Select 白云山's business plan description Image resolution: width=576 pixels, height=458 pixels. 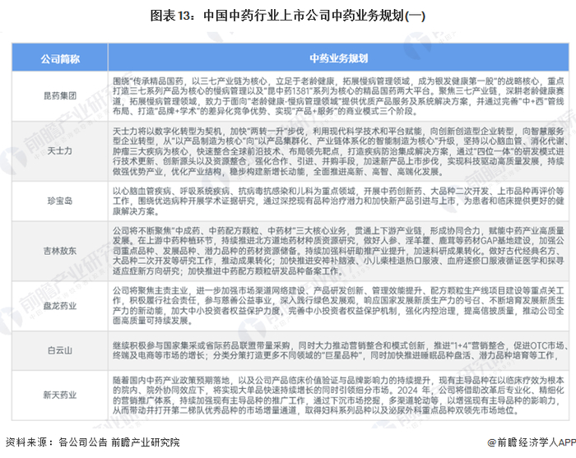pyautogui.click(x=340, y=350)
